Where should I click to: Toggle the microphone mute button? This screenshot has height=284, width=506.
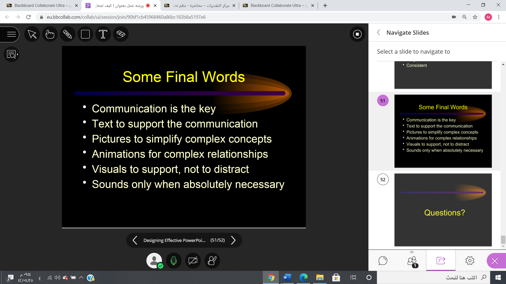click(174, 261)
